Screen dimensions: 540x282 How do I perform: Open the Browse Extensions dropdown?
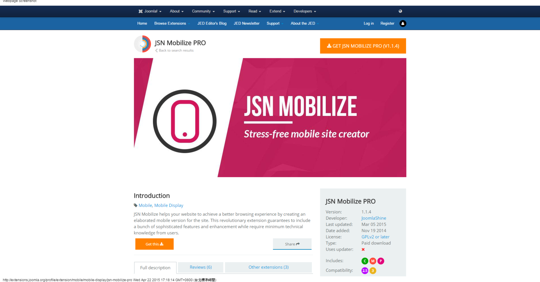(x=172, y=24)
